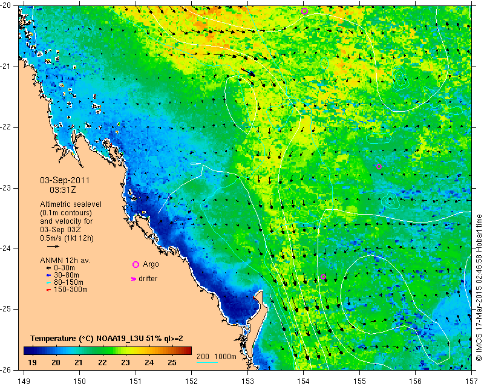The width and height of the screenshot is (484, 387).
Task: Click the 'Altimetric sealevel' legend line
Action: coord(71,204)
